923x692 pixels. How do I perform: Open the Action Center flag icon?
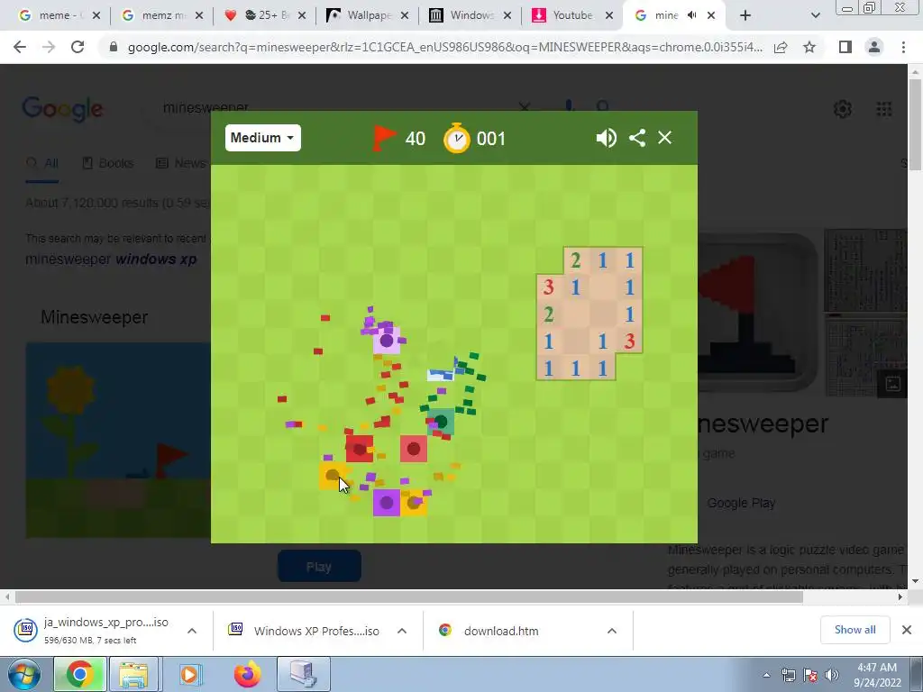coord(810,675)
